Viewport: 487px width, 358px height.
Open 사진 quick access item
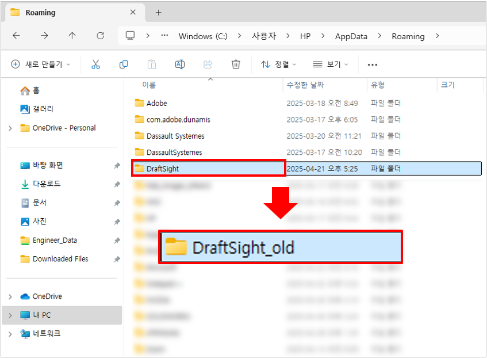(x=33, y=222)
